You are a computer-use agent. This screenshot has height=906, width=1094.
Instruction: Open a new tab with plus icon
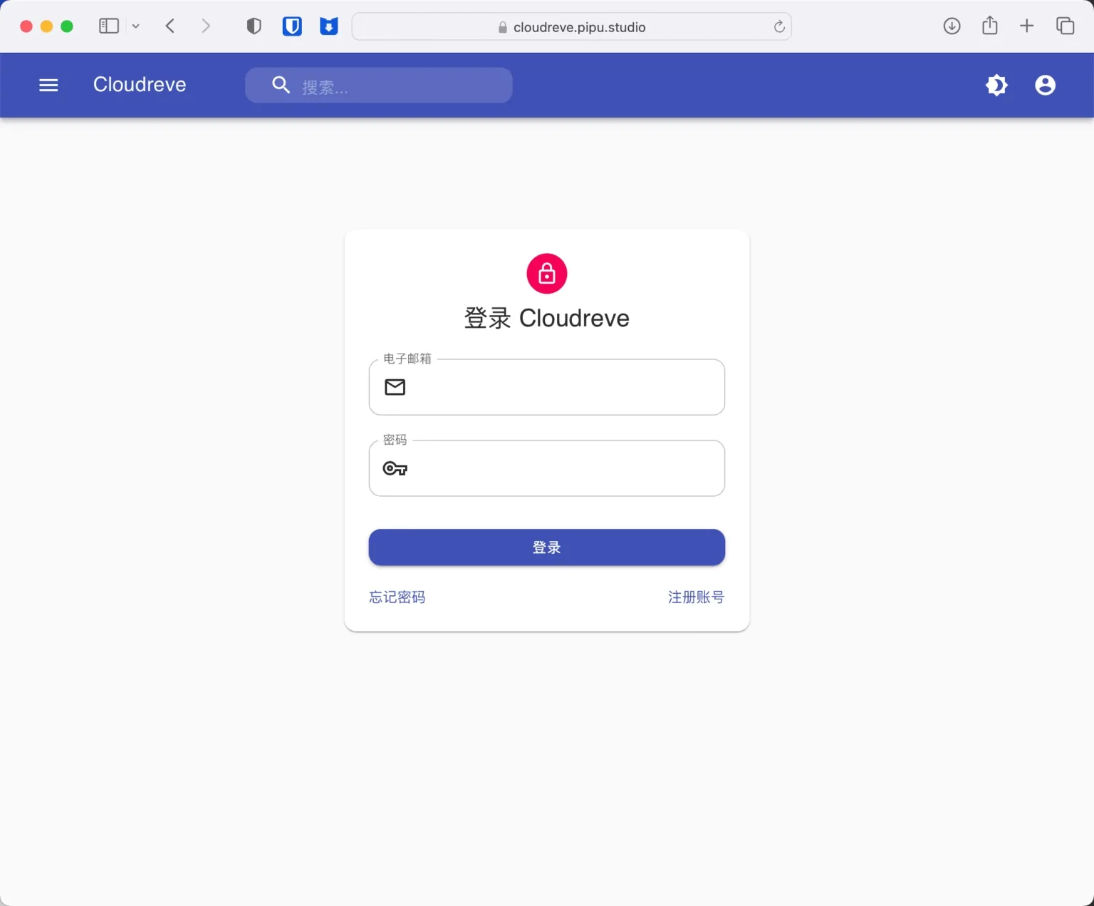[x=1027, y=26]
